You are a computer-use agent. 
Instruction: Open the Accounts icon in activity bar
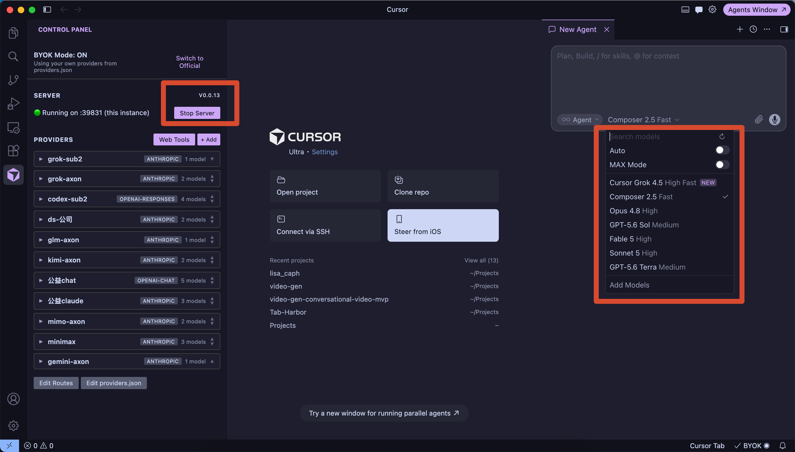pos(13,399)
